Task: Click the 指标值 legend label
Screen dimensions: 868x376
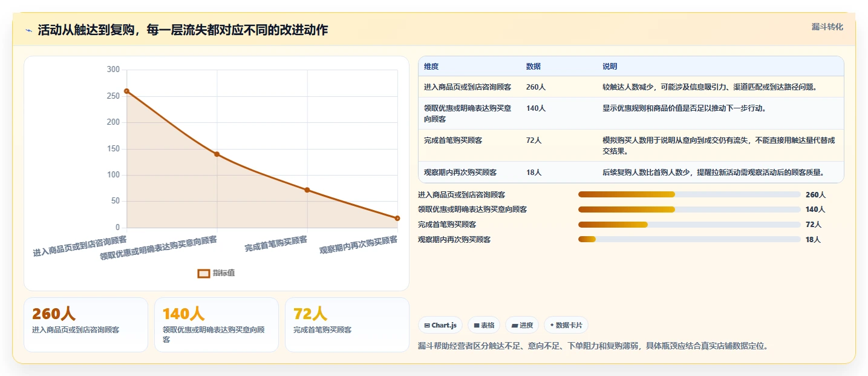Action: point(223,273)
